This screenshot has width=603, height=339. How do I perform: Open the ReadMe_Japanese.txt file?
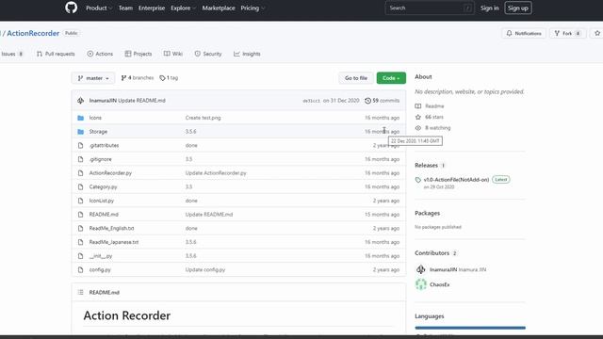114,242
